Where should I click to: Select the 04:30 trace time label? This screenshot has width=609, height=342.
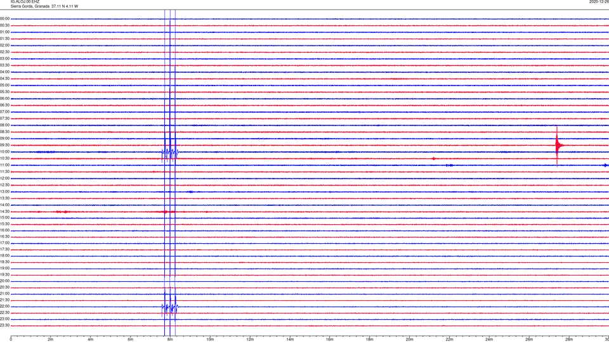[x=4, y=79]
